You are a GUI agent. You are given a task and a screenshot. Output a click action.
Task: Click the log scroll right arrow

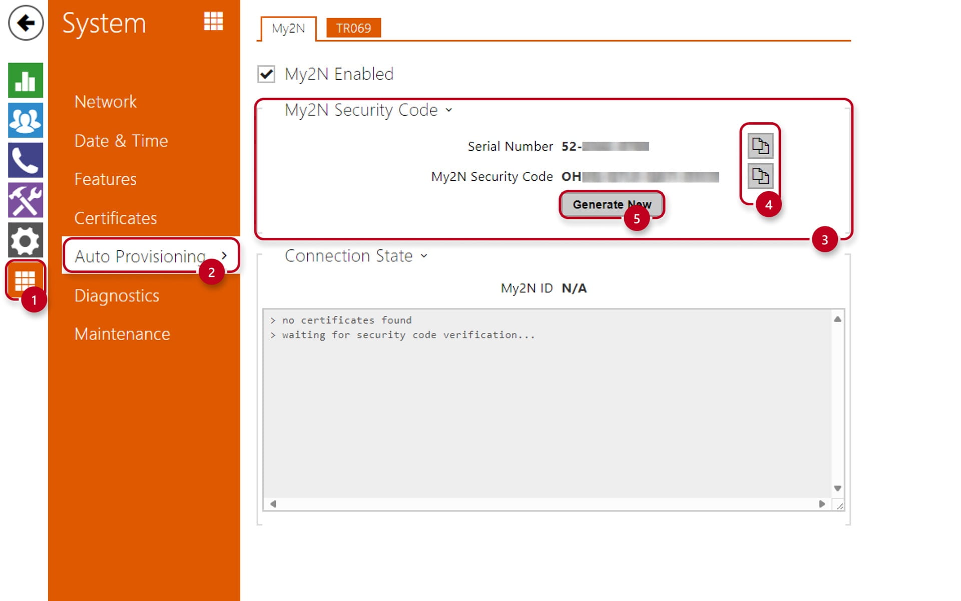(x=822, y=504)
